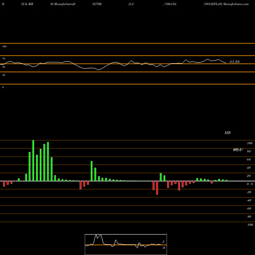This screenshot has width=255, height=255.
Task: Click the 'SI MunafaSutraR' header text
Action: (x=63, y=4)
